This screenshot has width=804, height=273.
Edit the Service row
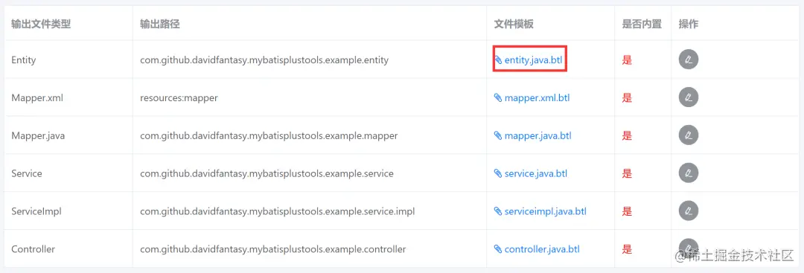tap(689, 173)
